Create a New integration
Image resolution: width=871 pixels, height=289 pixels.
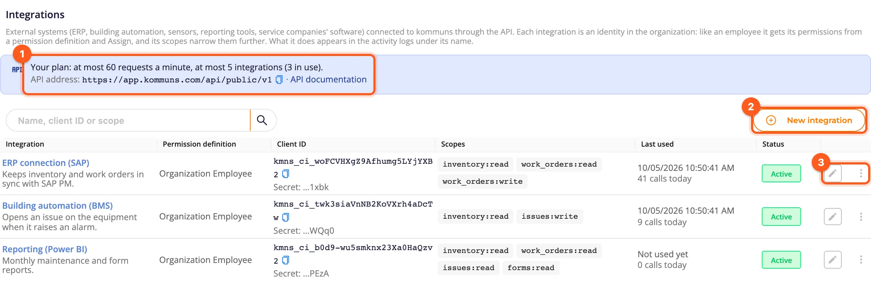coord(809,120)
